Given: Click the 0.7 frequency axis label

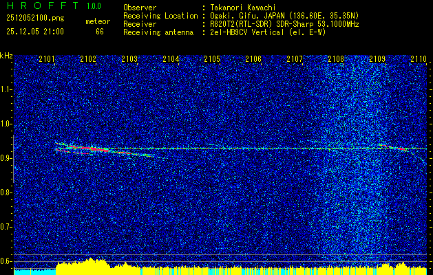Looking at the screenshot, I should [x=6, y=227].
